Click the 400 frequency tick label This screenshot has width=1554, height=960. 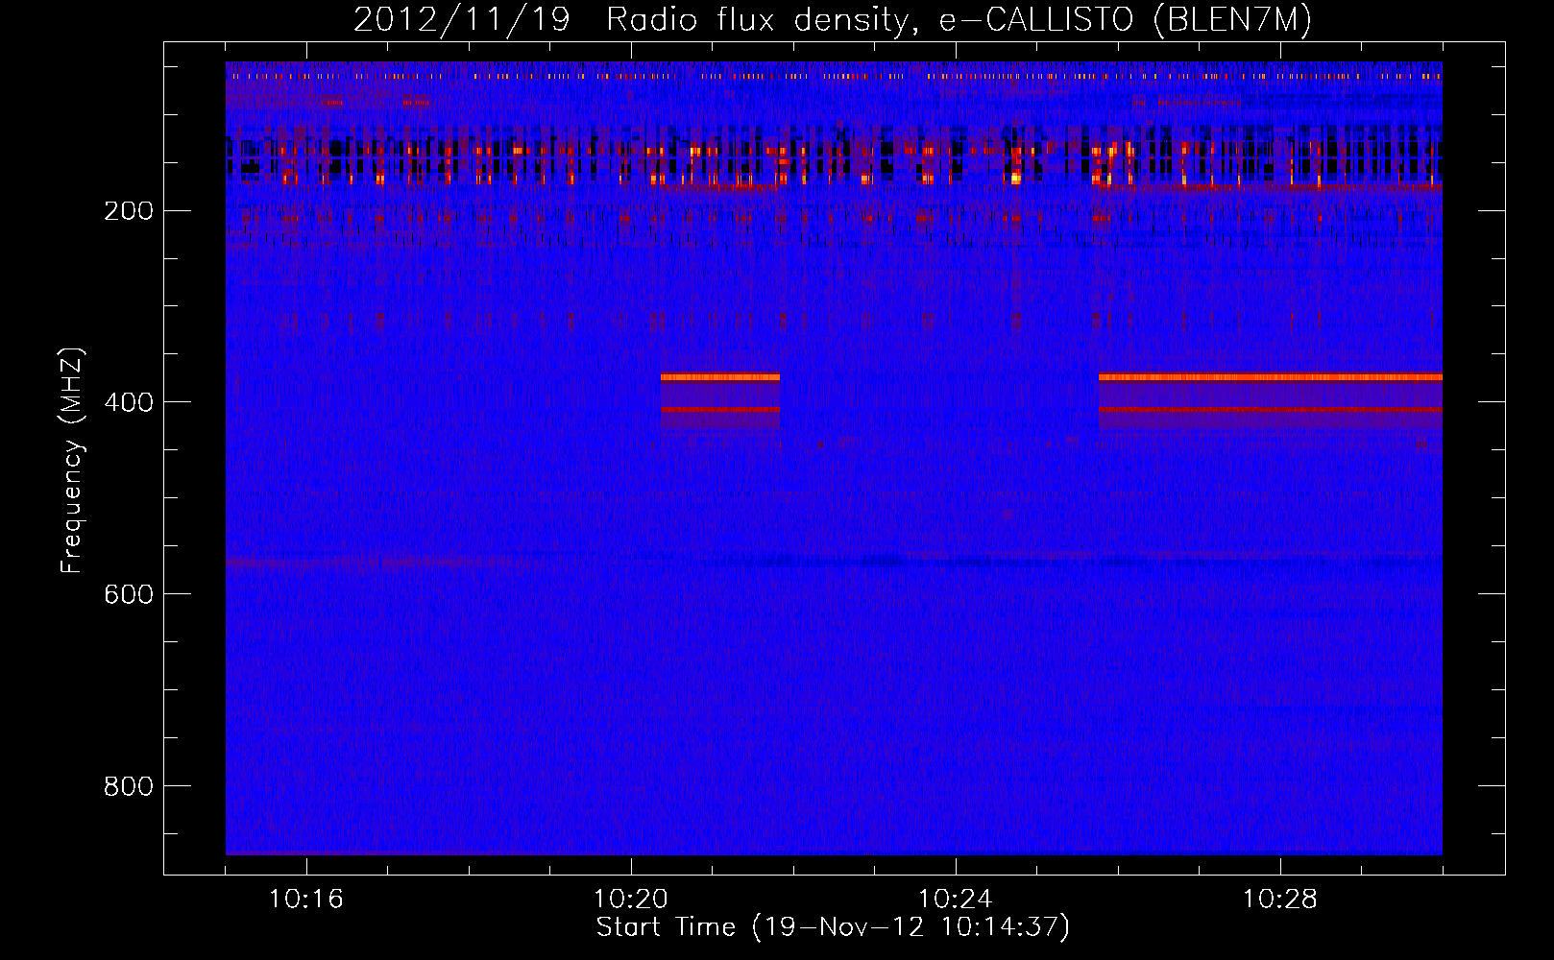click(x=129, y=403)
